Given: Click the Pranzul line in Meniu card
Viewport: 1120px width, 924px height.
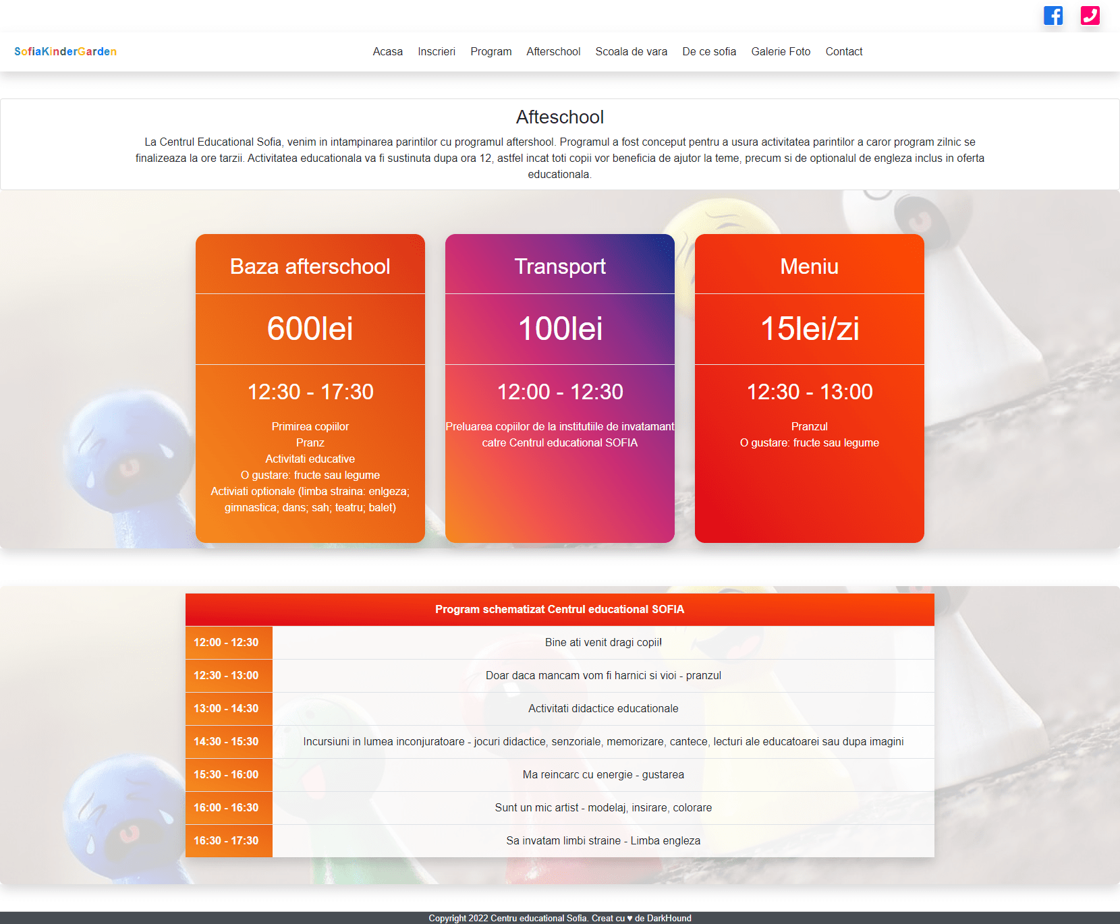Looking at the screenshot, I should click(810, 426).
